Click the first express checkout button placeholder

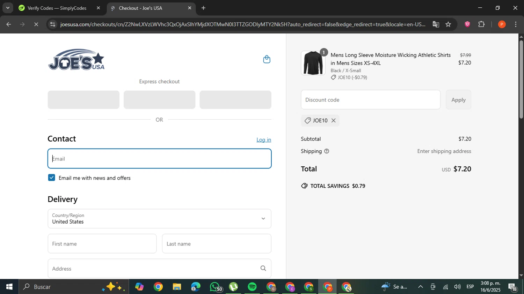(x=83, y=100)
